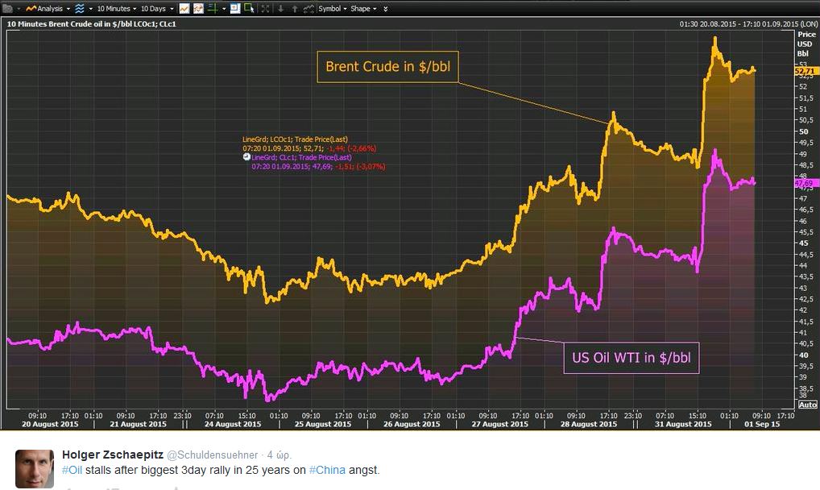The height and width of the screenshot is (490, 820).
Task: Click the wave lines indicator icon
Action: pyautogui.click(x=80, y=8)
